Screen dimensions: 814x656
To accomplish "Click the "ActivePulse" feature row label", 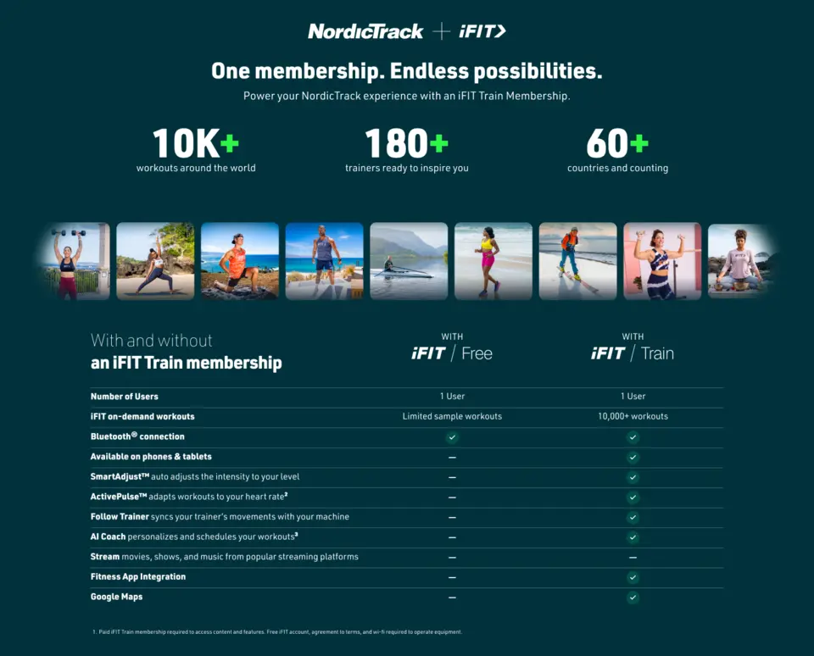I will click(189, 497).
